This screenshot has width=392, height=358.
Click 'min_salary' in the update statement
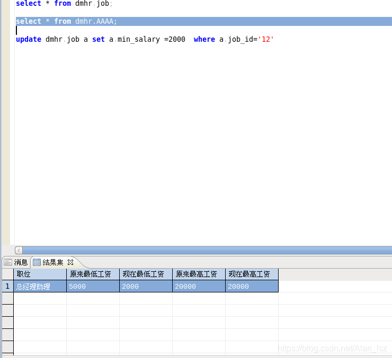pyautogui.click(x=138, y=40)
